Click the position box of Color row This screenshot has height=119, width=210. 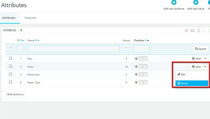(x=143, y=67)
